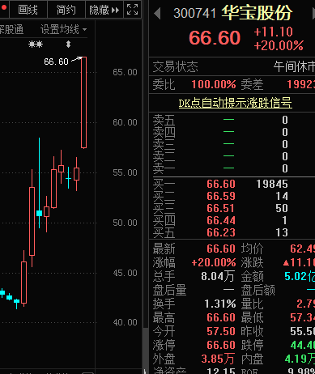Screen dimensions: 315x374
Task: Click the red record dot icon
Action: point(3,8)
